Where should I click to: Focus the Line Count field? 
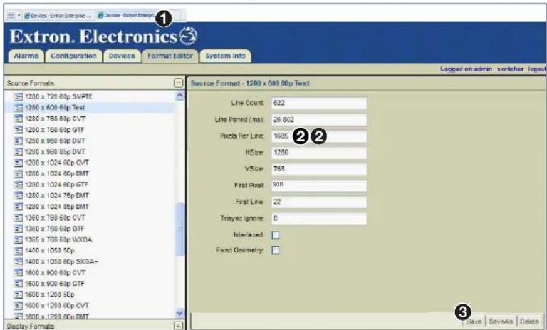[x=319, y=103]
